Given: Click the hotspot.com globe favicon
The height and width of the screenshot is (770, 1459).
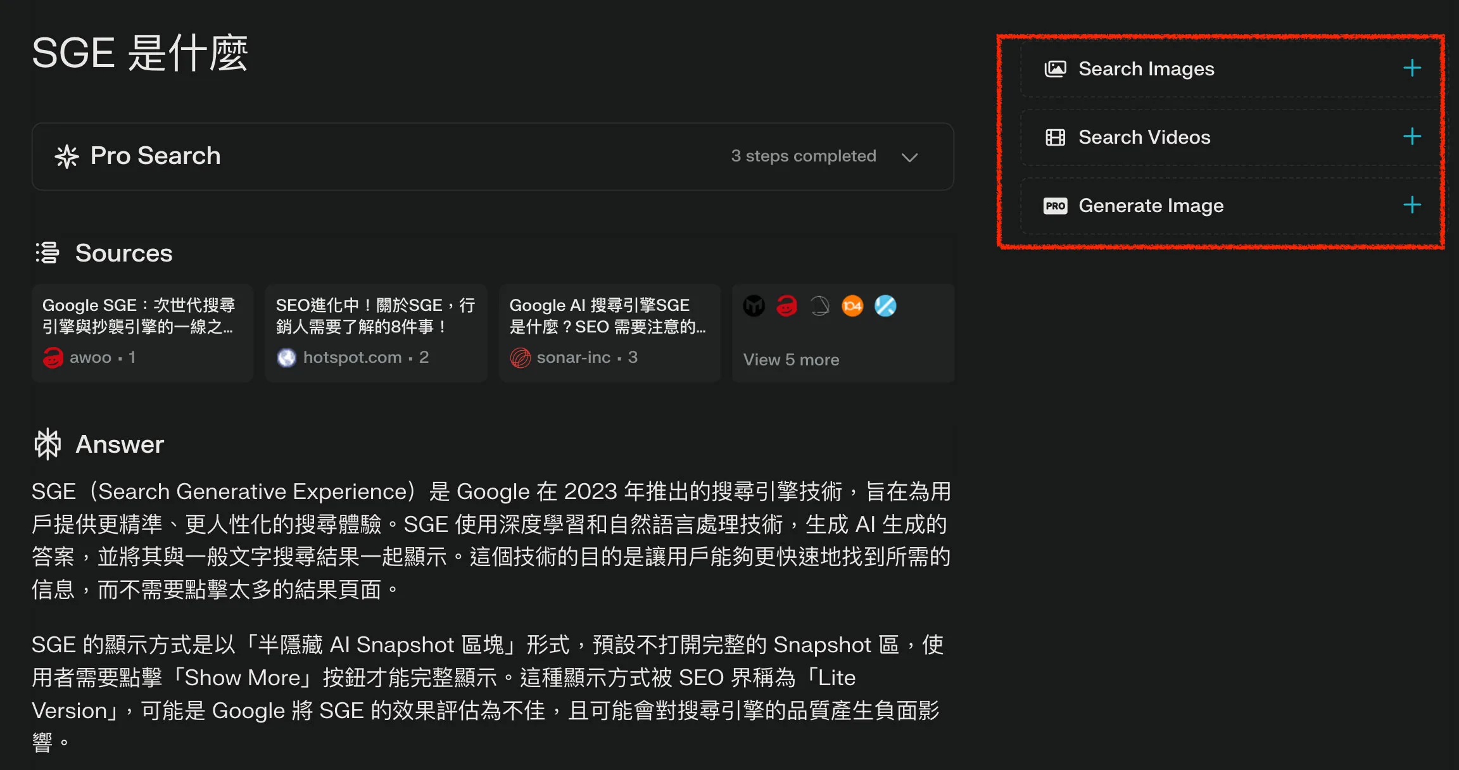Looking at the screenshot, I should click(286, 358).
